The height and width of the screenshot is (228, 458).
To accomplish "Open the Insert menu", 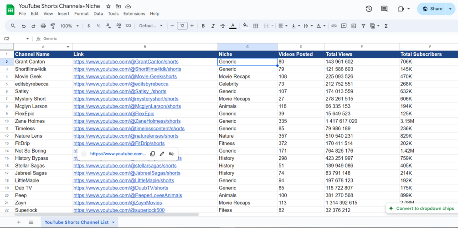I will (x=64, y=14).
